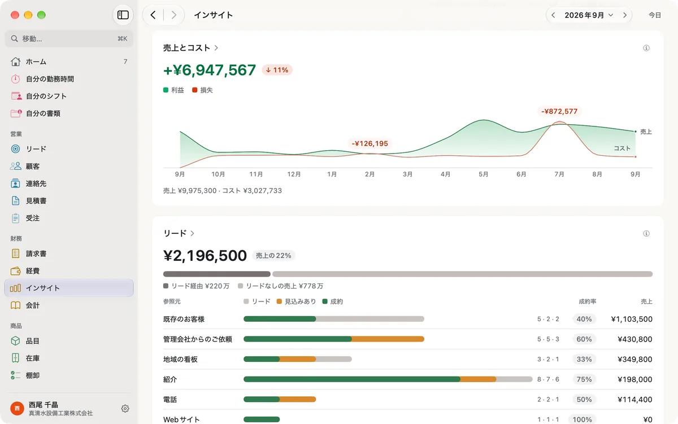The width and height of the screenshot is (678, 424).
Task: Expand リード section chevron
Action: pyautogui.click(x=193, y=234)
